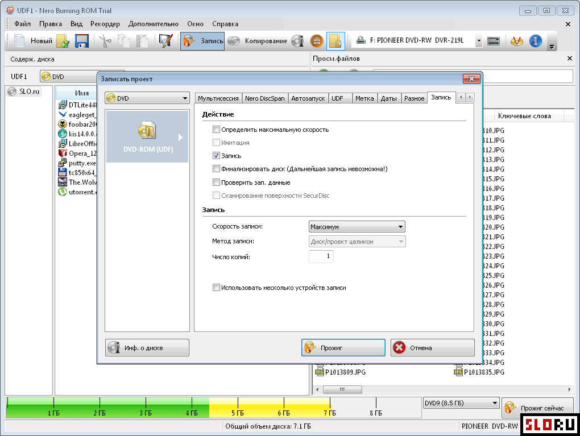580x436 pixels.
Task: Open the Скорость записи Максимум dropdown
Action: 357,227
